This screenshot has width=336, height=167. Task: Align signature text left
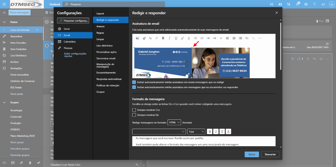click(x=228, y=38)
